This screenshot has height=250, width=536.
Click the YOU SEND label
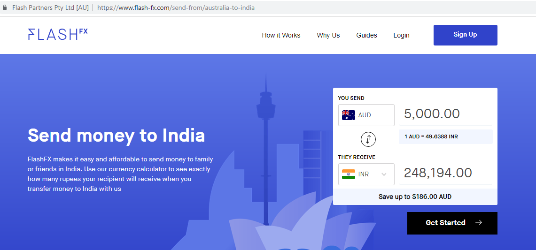[351, 98]
